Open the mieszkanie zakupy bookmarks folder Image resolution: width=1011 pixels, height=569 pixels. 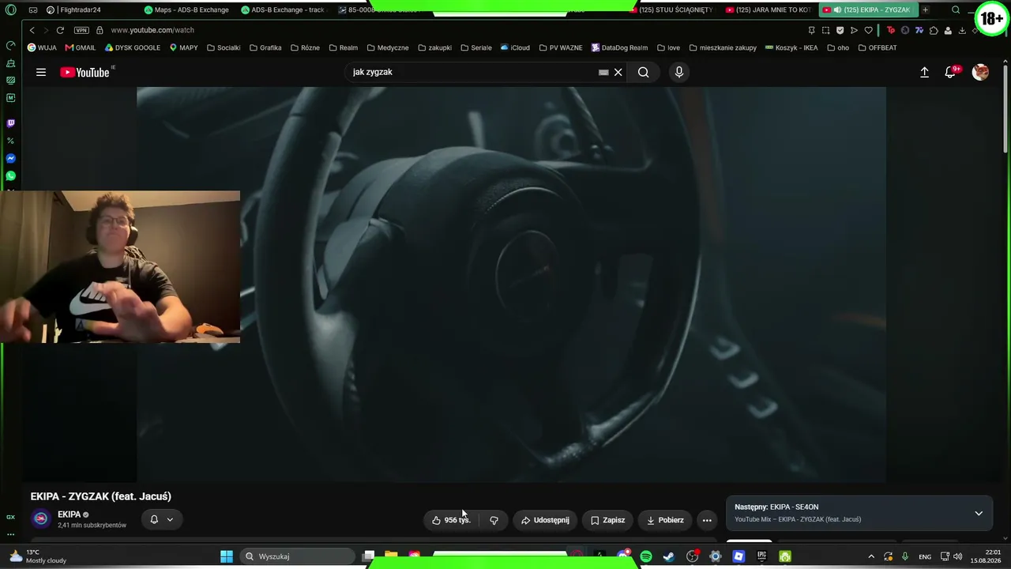(x=722, y=47)
